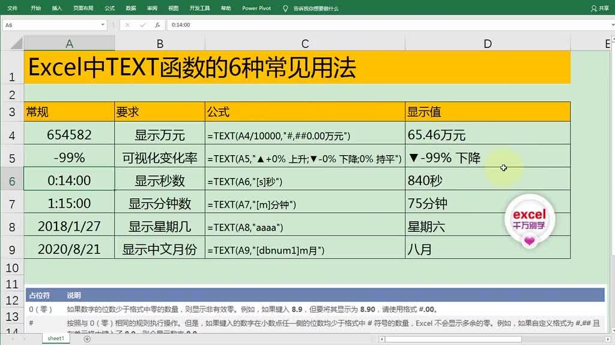The width and height of the screenshot is (615, 345).
Task: Select the sheet1 tab
Action: pos(55,338)
